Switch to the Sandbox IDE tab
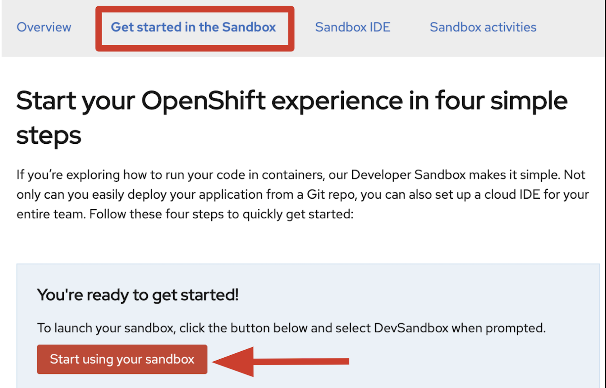This screenshot has width=606, height=388. 352,27
